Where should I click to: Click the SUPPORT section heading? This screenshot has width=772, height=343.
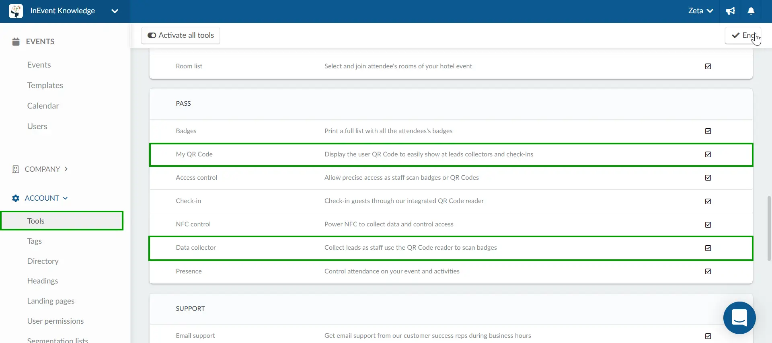pyautogui.click(x=190, y=308)
